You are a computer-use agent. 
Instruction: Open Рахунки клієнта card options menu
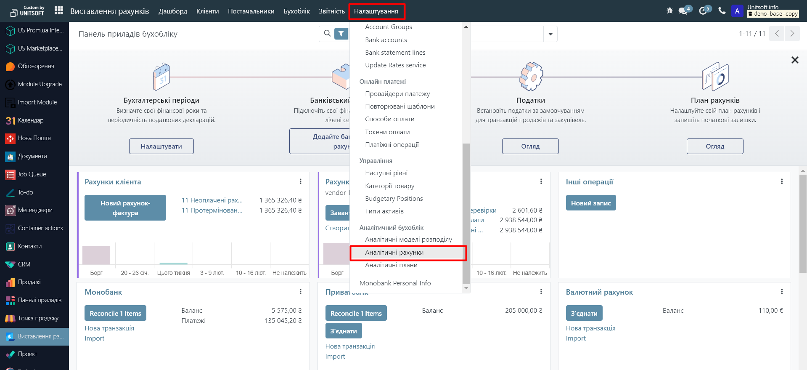[x=300, y=181]
